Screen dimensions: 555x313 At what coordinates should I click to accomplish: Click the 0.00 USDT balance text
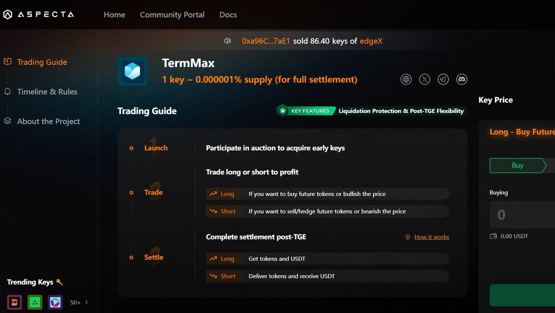(514, 236)
